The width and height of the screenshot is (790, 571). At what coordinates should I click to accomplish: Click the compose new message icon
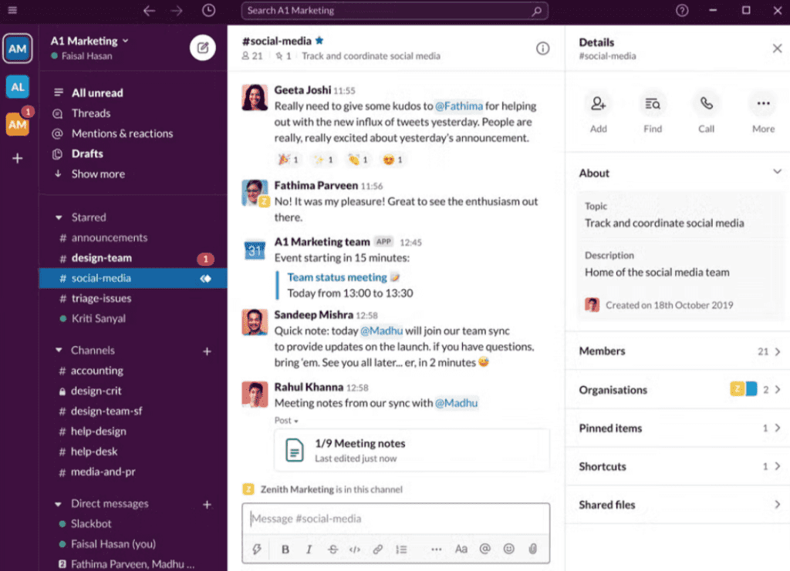202,48
